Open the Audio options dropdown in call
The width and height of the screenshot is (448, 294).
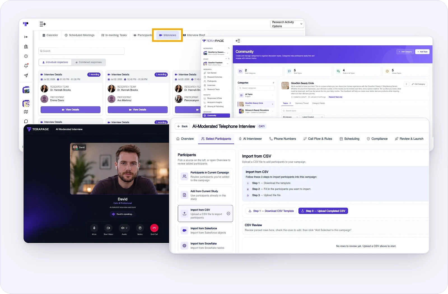click(x=124, y=228)
